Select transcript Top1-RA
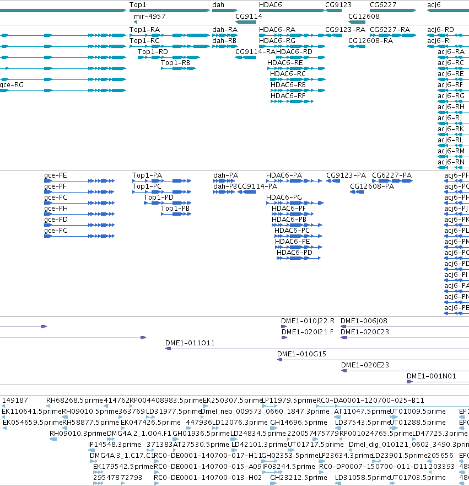Image resolution: width=469 pixels, height=486 pixels. [x=170, y=35]
